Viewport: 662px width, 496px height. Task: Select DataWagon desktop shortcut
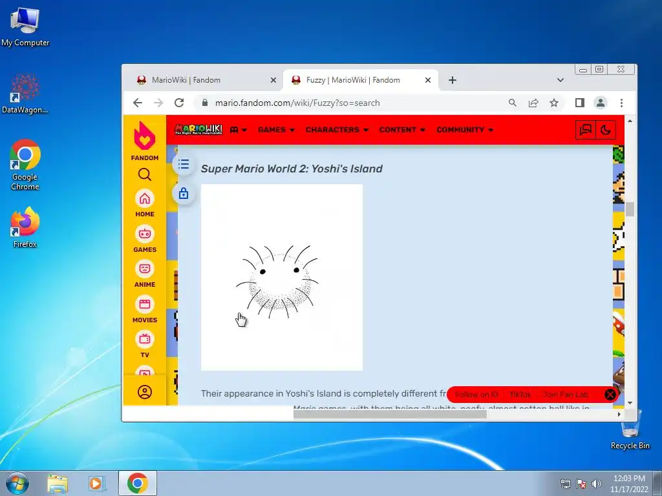point(25,94)
